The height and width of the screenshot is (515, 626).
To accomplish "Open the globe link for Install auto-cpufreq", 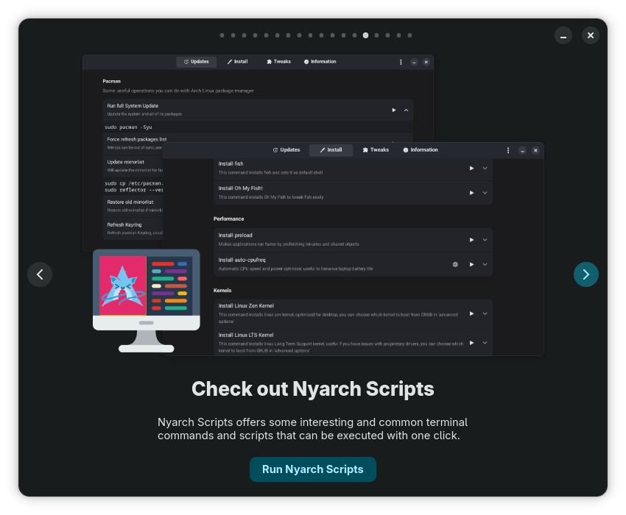I will (x=455, y=264).
